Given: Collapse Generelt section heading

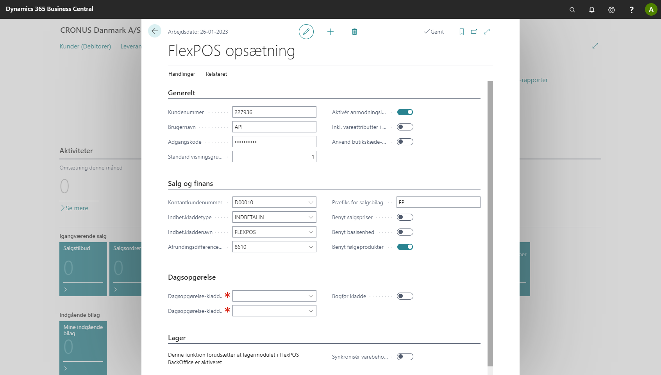Looking at the screenshot, I should [x=182, y=93].
